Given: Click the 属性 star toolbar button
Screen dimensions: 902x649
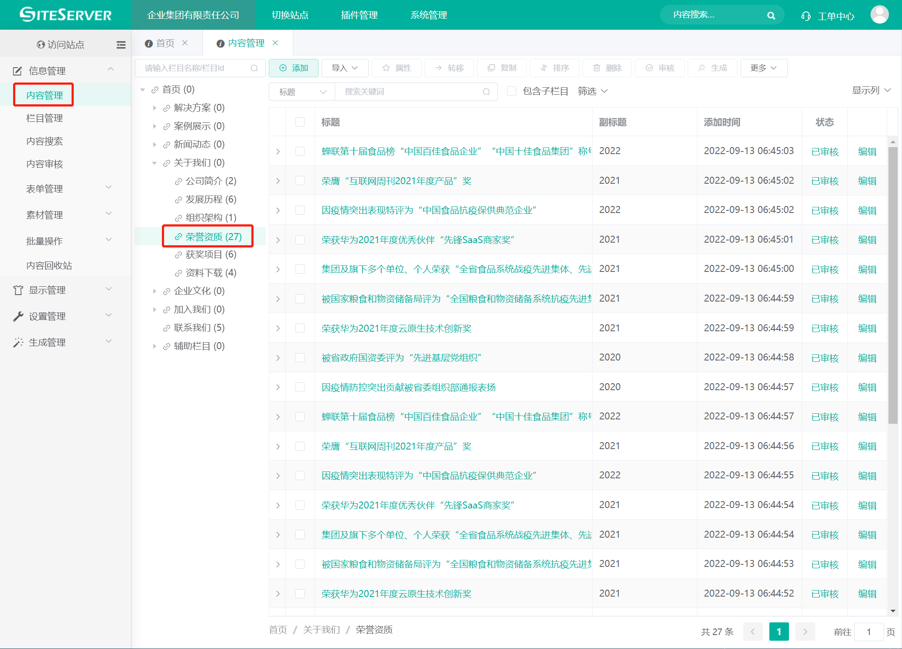Looking at the screenshot, I should tap(397, 68).
